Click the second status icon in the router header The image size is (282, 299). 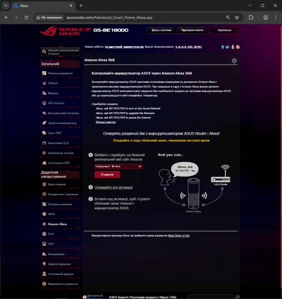[x=228, y=47]
